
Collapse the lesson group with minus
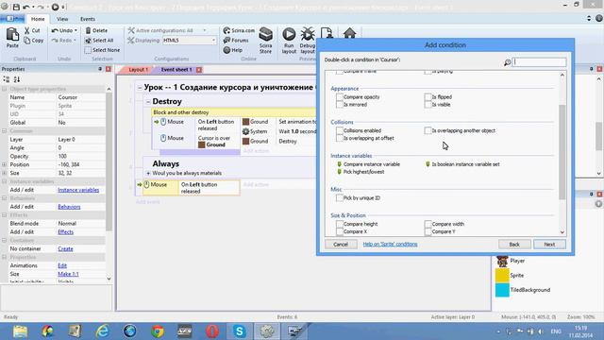coord(140,88)
